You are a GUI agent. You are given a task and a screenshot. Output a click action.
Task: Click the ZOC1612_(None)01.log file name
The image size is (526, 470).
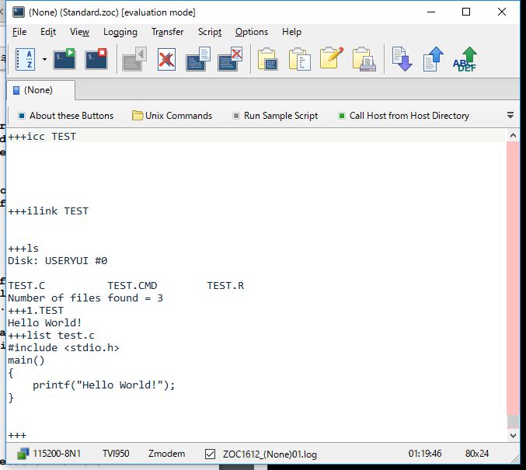[x=270, y=454]
